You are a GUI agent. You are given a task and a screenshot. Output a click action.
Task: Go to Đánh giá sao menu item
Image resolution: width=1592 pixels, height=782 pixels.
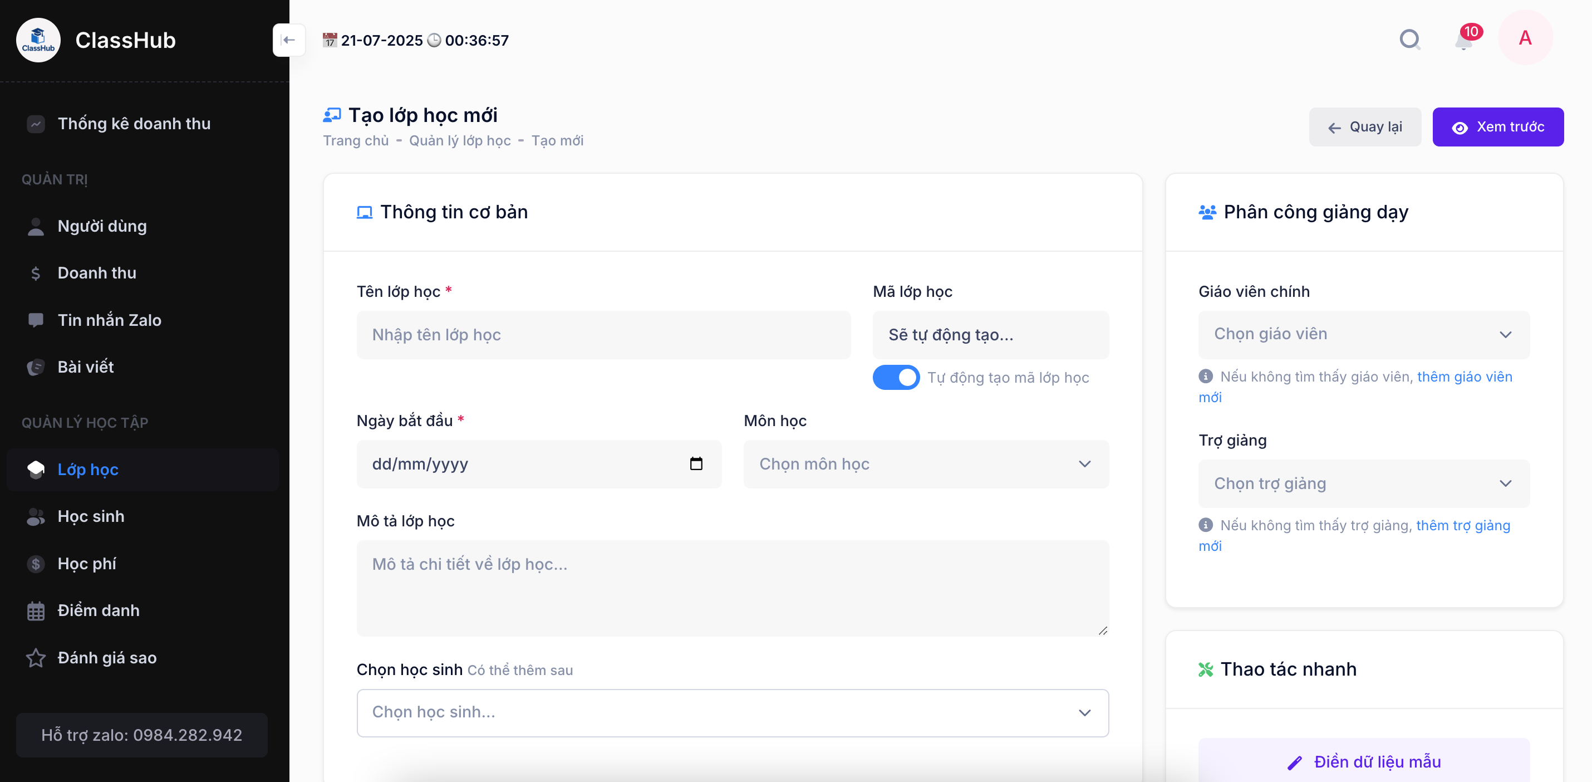coord(143,658)
